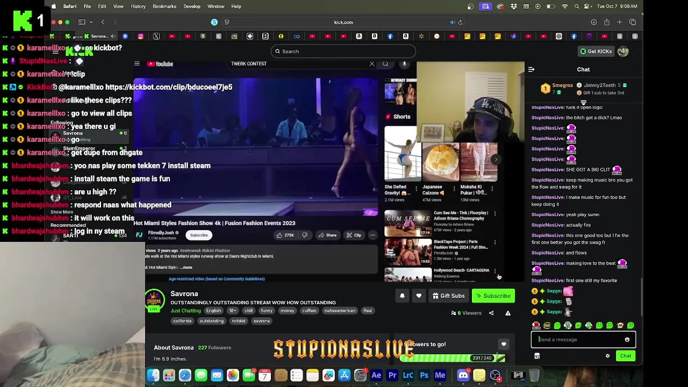Click the Send a message input field
The height and width of the screenshot is (387, 688).
[x=583, y=340]
